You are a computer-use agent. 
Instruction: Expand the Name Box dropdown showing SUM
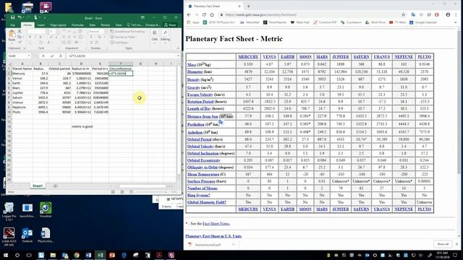pos(29,56)
